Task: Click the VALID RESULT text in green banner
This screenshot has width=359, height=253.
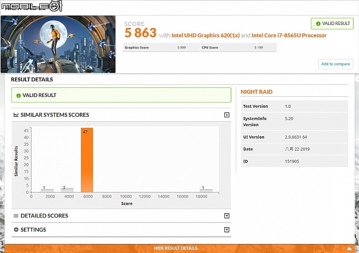Action: 39,95
